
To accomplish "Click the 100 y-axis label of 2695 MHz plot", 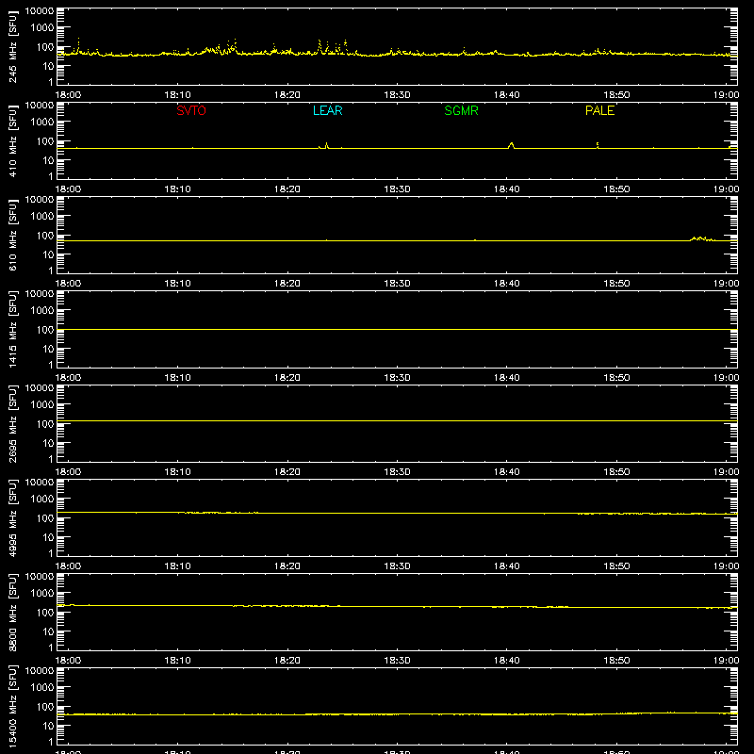I will pyautogui.click(x=45, y=423).
